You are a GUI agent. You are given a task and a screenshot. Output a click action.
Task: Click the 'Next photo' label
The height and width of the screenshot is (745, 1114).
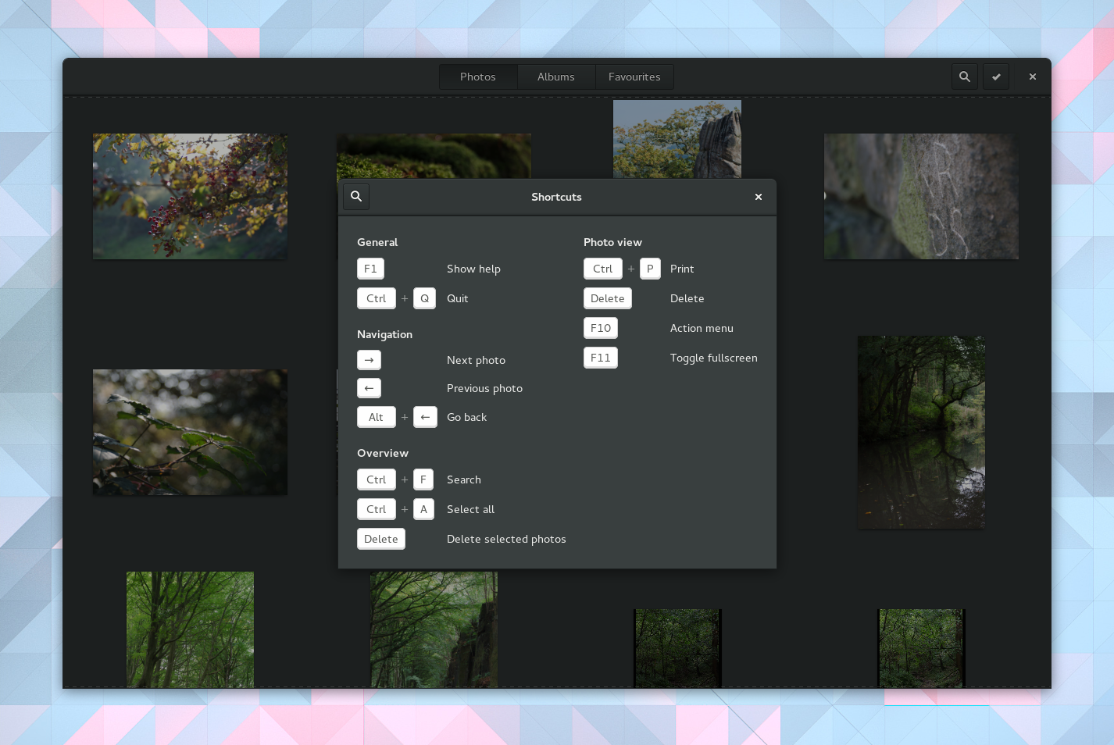coord(476,360)
